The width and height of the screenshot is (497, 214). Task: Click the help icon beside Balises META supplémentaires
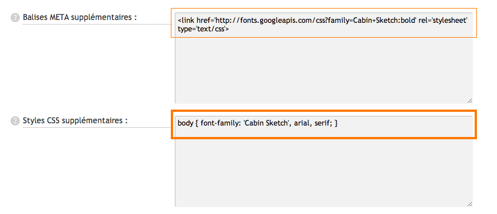(x=15, y=18)
